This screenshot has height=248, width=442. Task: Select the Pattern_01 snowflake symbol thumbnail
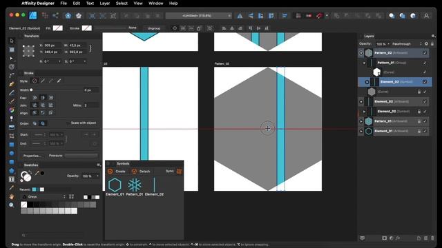click(135, 185)
